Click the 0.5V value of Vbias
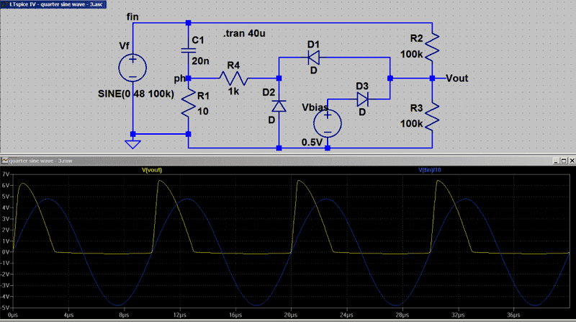The width and height of the screenshot is (576, 322). pyautogui.click(x=312, y=142)
